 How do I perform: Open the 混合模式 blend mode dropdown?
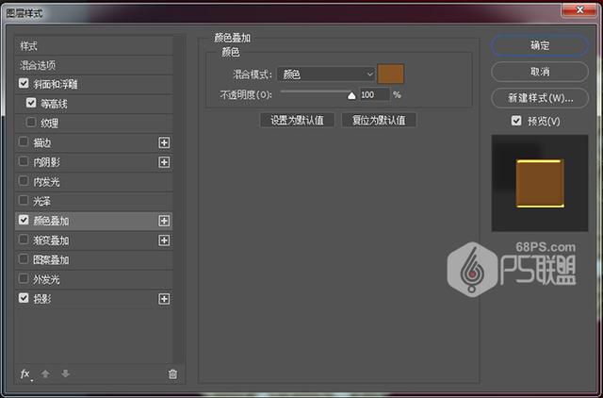[x=326, y=74]
